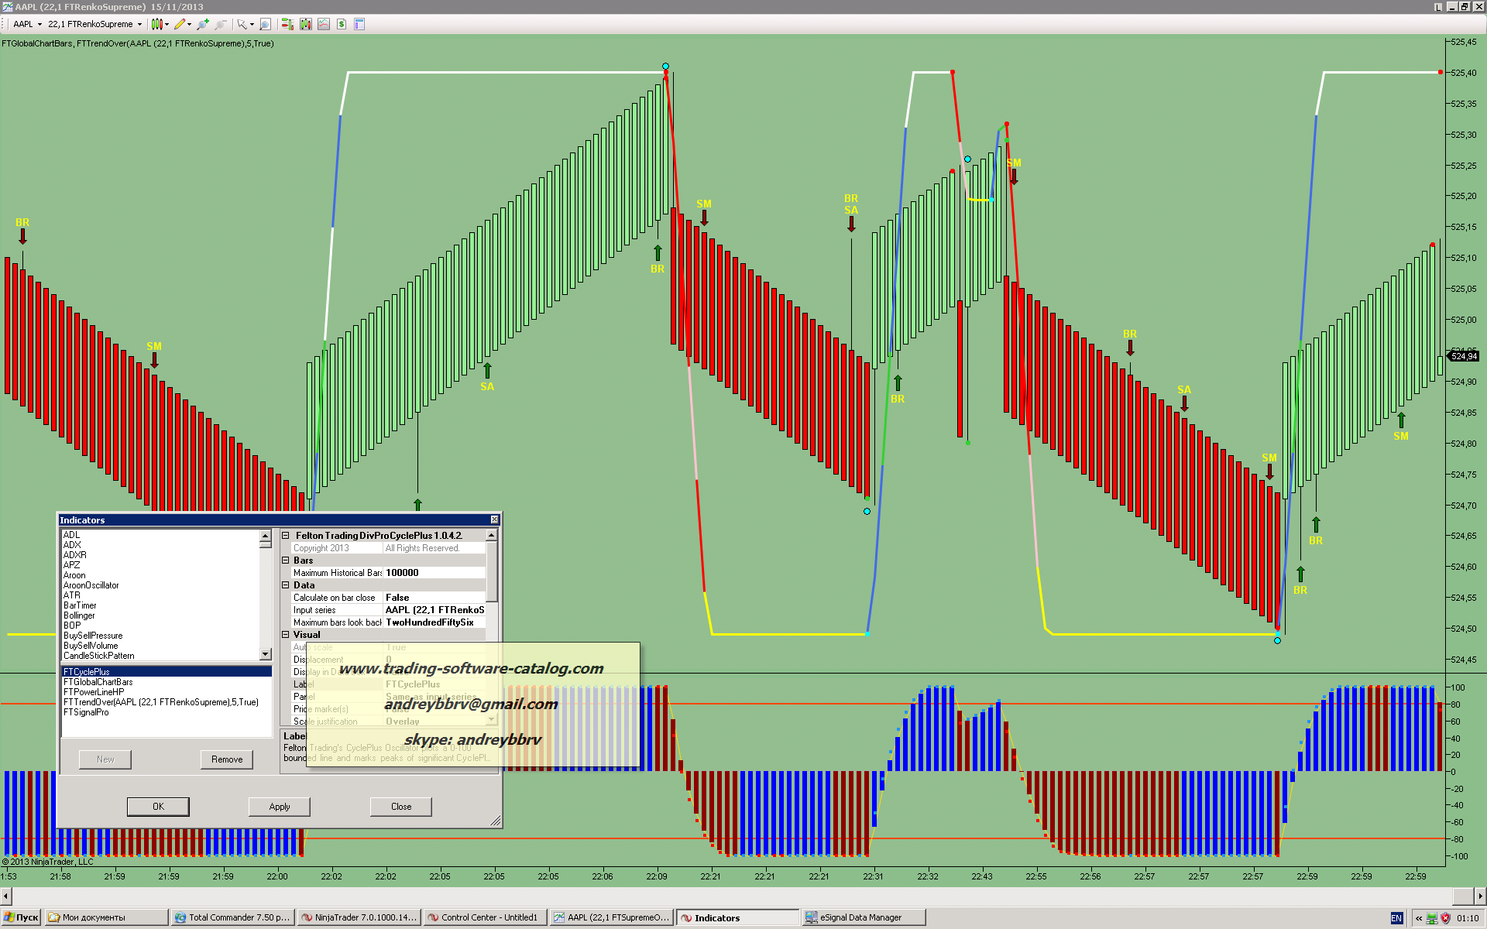Collapse the Bars property group
This screenshot has height=929, width=1487.
coord(285,560)
